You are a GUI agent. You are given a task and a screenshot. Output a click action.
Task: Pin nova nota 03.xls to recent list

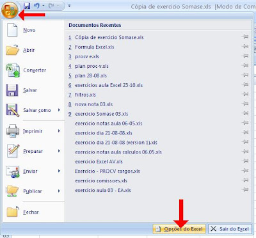[246, 104]
